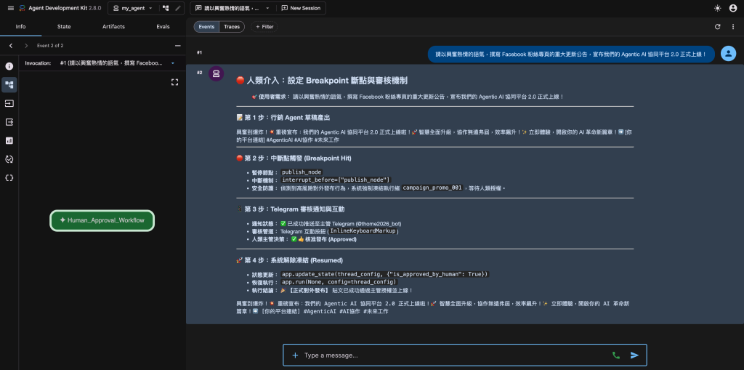
Task: Click the #2 event number label
Action: point(200,73)
